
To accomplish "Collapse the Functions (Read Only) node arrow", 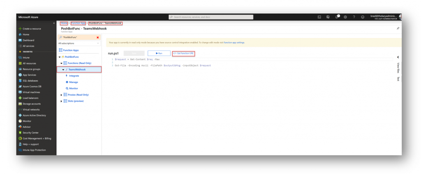I will pos(62,63).
